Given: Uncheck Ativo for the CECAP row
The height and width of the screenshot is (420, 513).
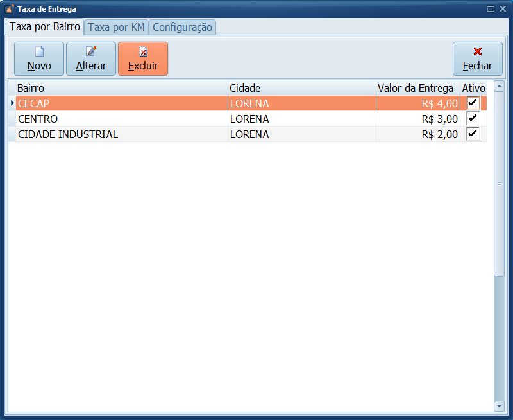Looking at the screenshot, I should click(473, 103).
